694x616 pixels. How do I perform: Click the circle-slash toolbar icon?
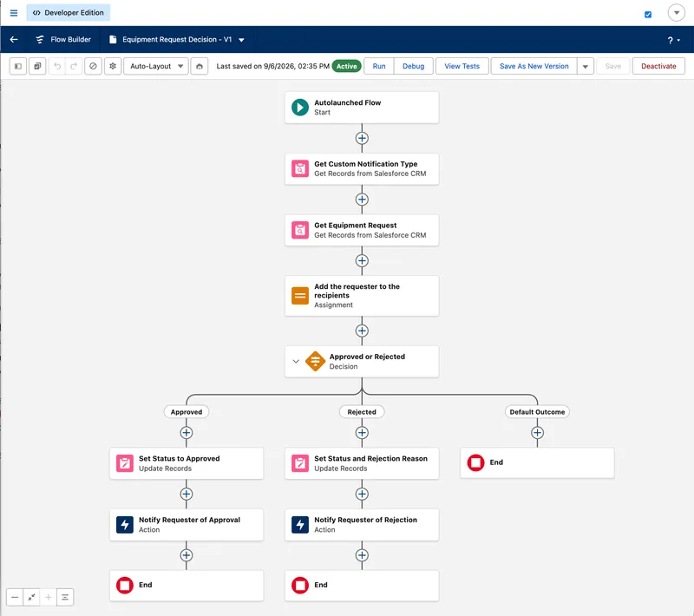[x=93, y=66]
